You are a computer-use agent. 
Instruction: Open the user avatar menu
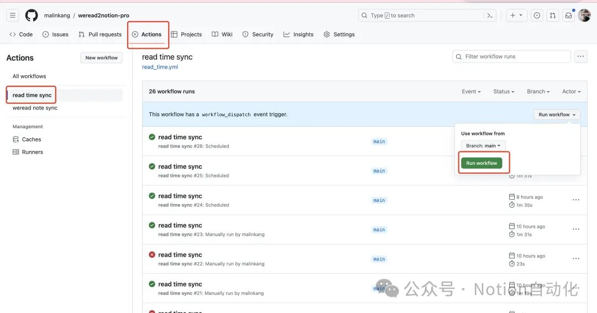pyautogui.click(x=584, y=15)
